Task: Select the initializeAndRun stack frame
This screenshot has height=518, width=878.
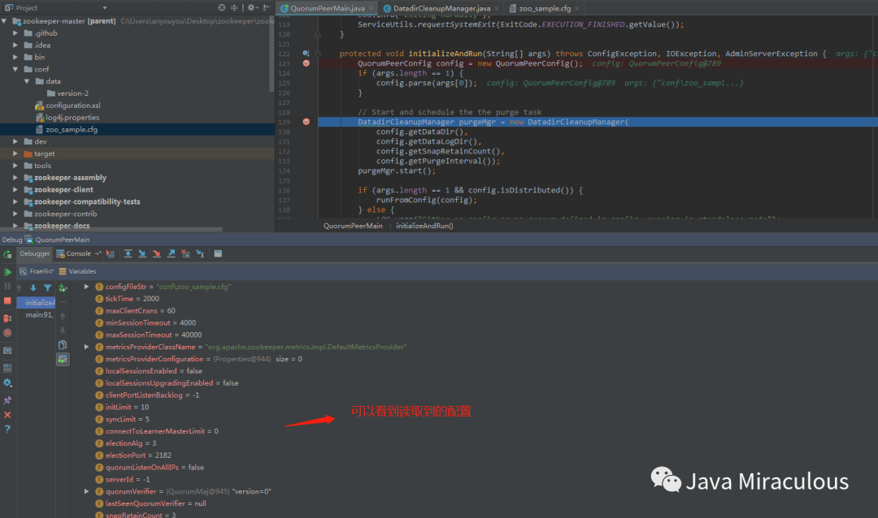Action: point(36,303)
